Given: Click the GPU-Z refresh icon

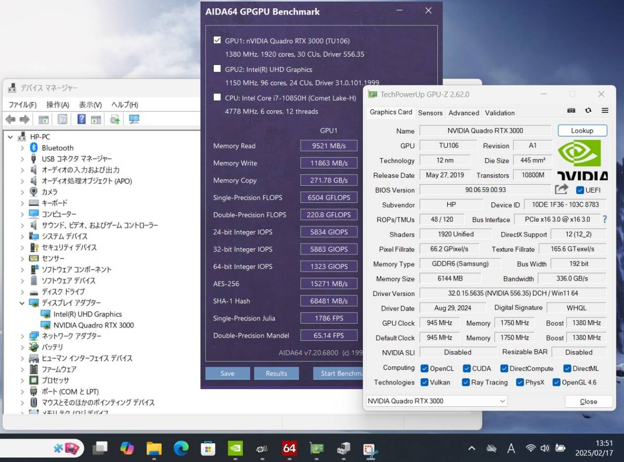Looking at the screenshot, I should 588,110.
